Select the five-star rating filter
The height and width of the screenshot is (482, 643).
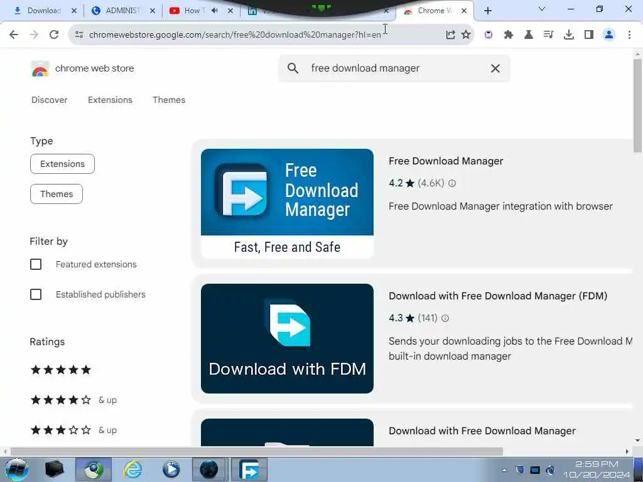61,370
